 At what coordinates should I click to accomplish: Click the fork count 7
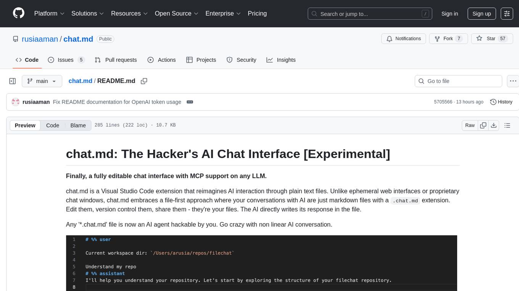[459, 39]
